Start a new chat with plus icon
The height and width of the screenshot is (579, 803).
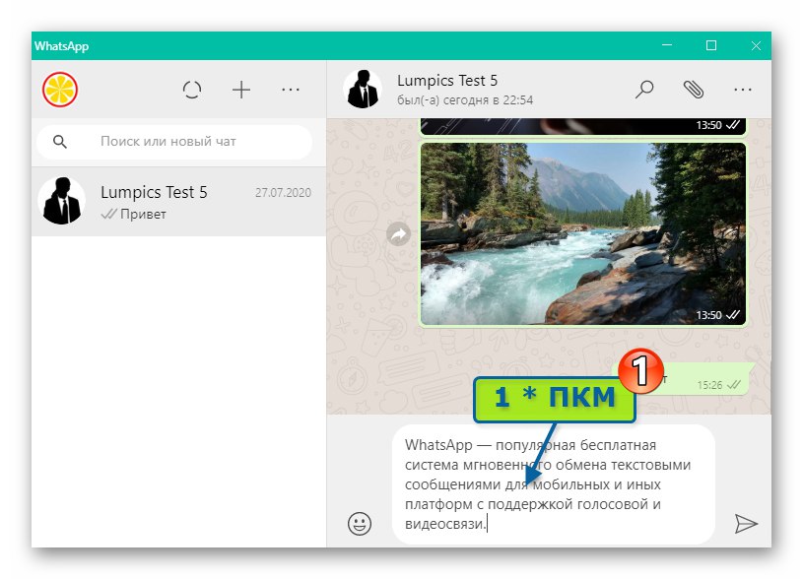click(x=241, y=90)
